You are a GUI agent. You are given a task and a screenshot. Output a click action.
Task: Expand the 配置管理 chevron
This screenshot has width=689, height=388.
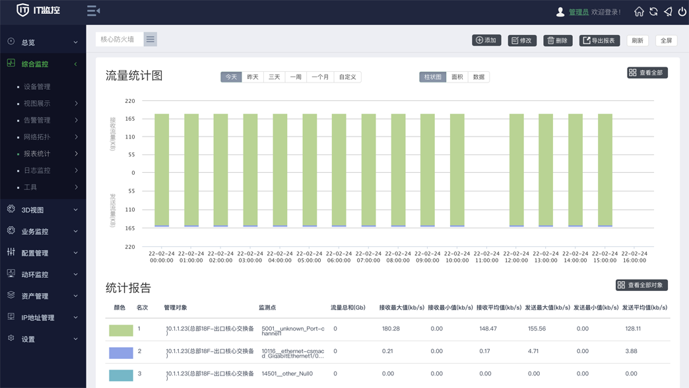click(76, 253)
